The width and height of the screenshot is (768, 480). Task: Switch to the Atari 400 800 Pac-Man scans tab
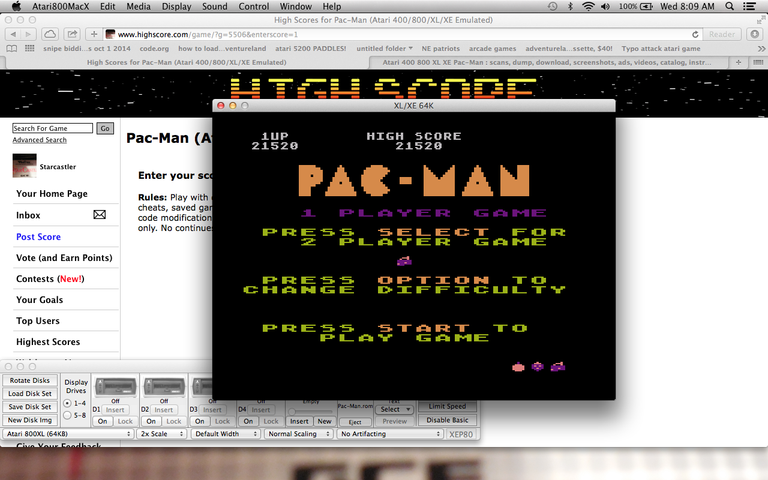pos(547,62)
